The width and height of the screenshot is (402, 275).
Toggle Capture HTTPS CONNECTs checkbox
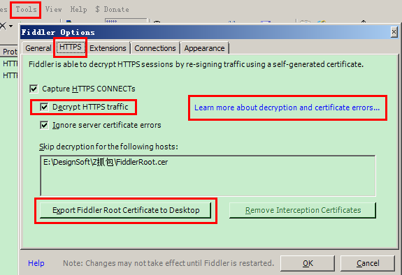34,89
